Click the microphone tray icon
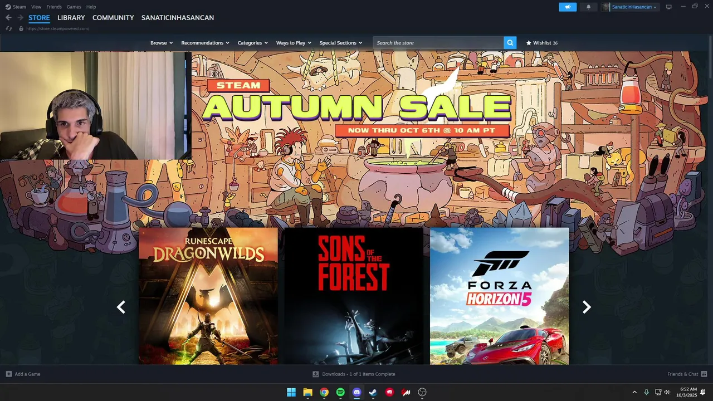The image size is (713, 401). pyautogui.click(x=646, y=392)
